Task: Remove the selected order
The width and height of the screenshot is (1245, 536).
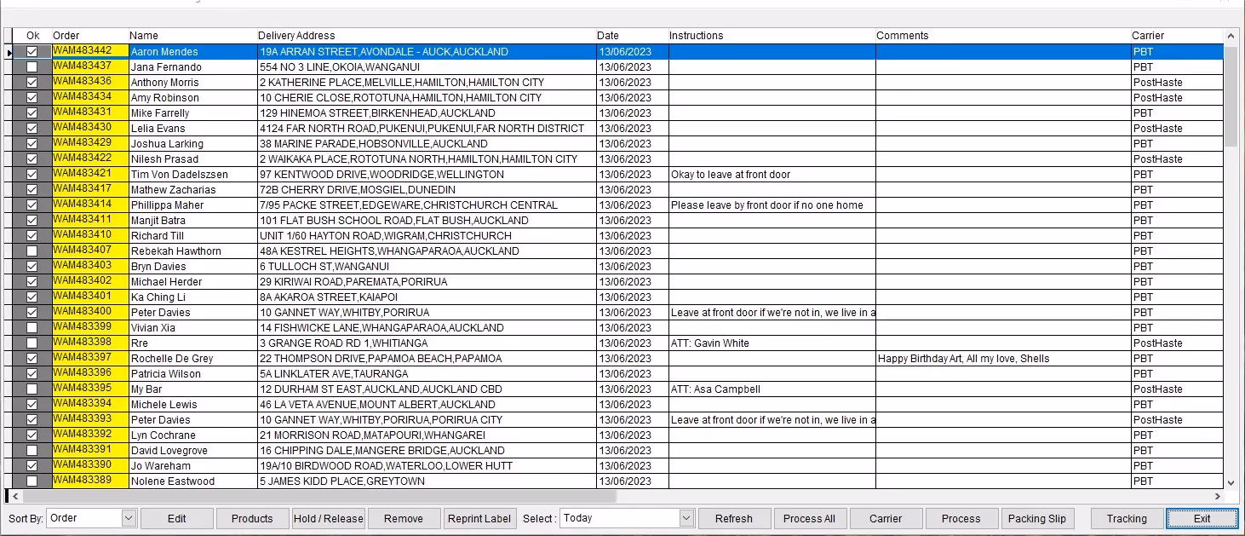Action: 404,518
